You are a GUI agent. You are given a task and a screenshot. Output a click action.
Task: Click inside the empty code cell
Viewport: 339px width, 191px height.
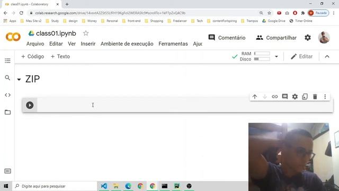pos(185,105)
